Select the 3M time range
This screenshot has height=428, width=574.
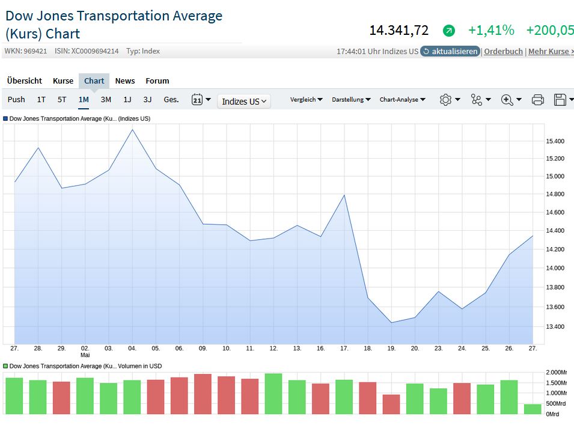[x=106, y=100]
